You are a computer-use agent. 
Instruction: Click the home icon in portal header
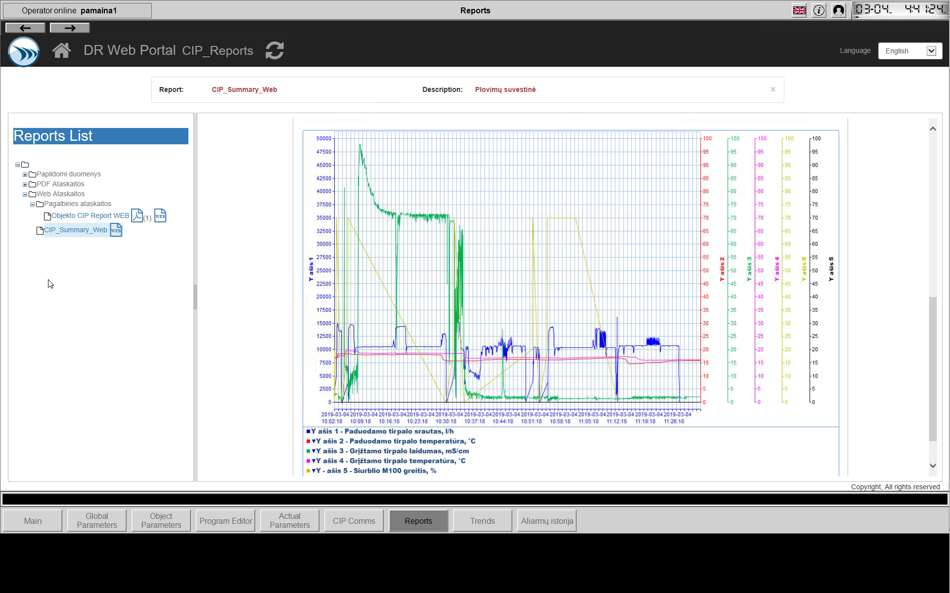[61, 50]
